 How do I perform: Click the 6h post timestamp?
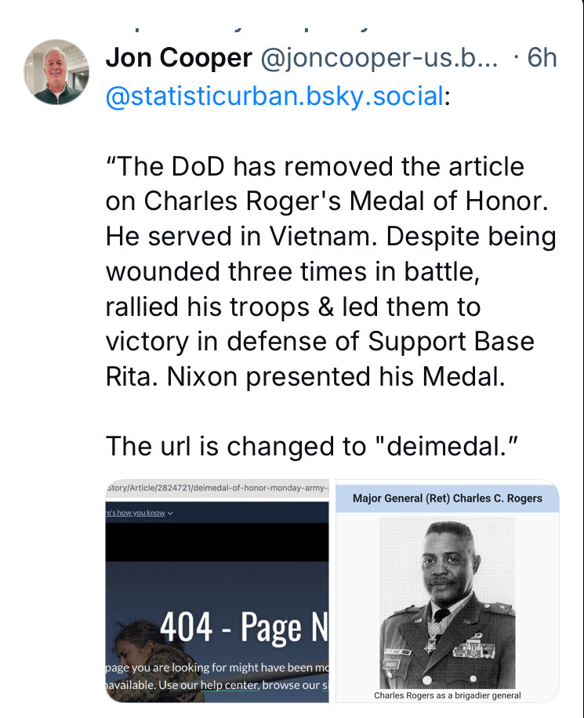(542, 57)
